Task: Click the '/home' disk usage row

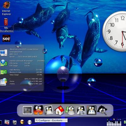Action: click(26, 81)
